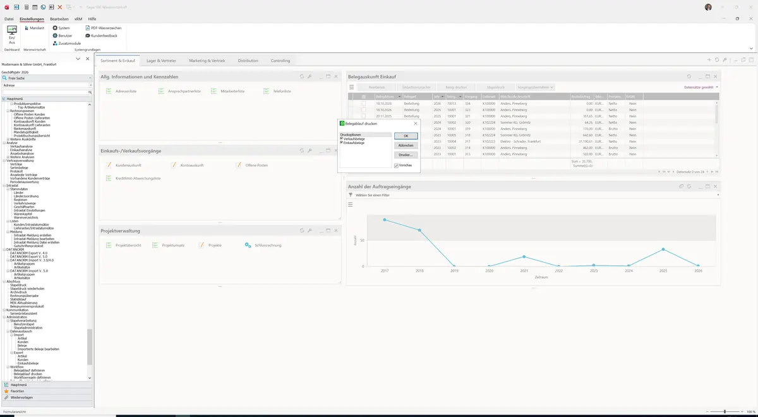Collapse the Workflow tree node
Image resolution: width=758 pixels, height=417 pixels.
click(8, 366)
